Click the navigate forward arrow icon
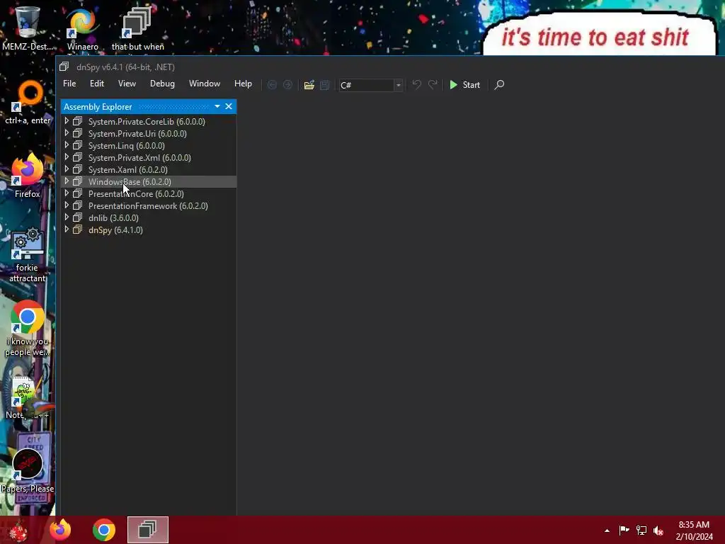Image resolution: width=725 pixels, height=544 pixels. point(287,85)
